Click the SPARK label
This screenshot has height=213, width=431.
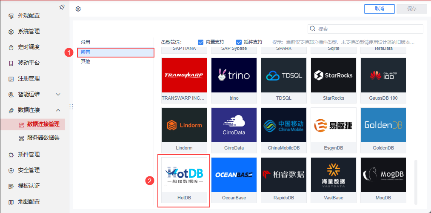[284, 49]
